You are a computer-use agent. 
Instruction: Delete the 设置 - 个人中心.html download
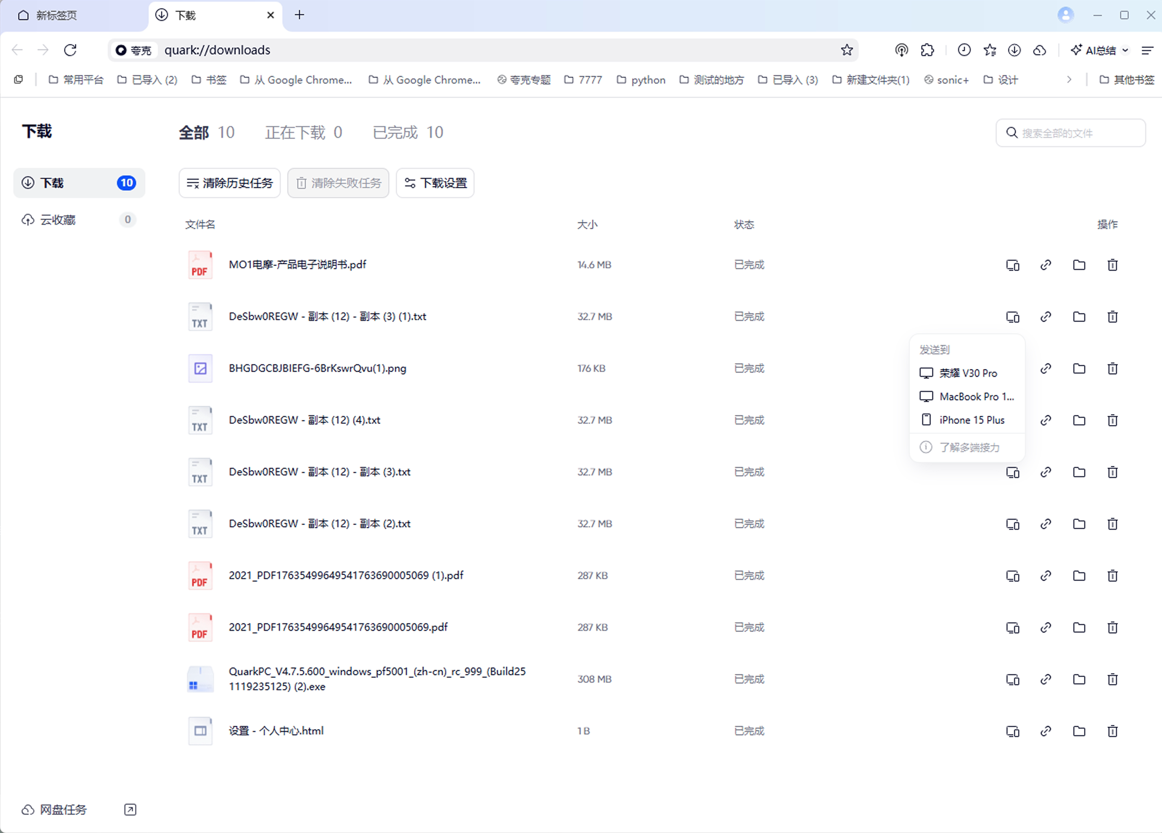[x=1112, y=731]
